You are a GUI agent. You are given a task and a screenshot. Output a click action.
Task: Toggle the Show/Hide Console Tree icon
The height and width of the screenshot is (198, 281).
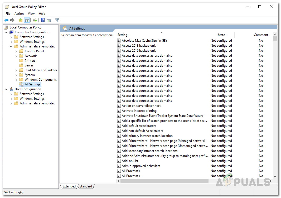coord(27,20)
